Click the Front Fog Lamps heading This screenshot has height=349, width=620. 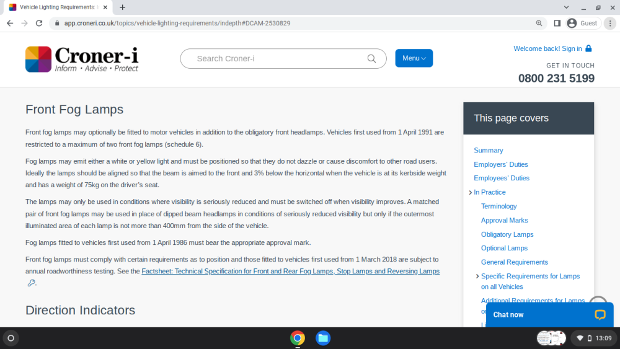(74, 110)
